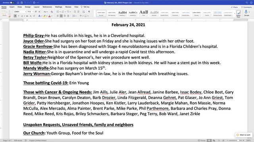Click the Bullets list icon

coord(58,12)
